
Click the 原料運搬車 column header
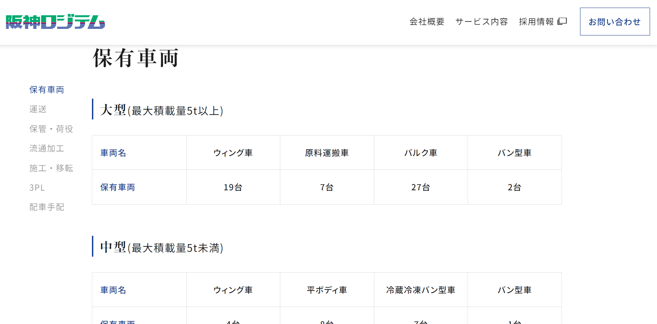(327, 153)
